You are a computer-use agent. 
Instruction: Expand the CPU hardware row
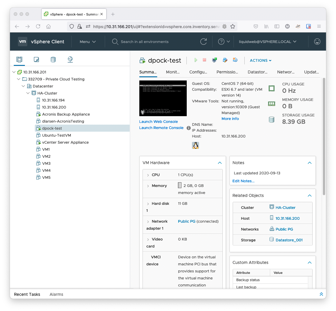click(148, 175)
